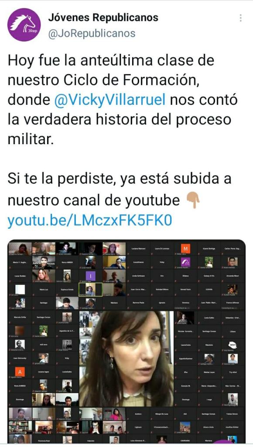Select the white map-shaped avatar tile
This screenshot has height=447, width=253.
pos(233,346)
